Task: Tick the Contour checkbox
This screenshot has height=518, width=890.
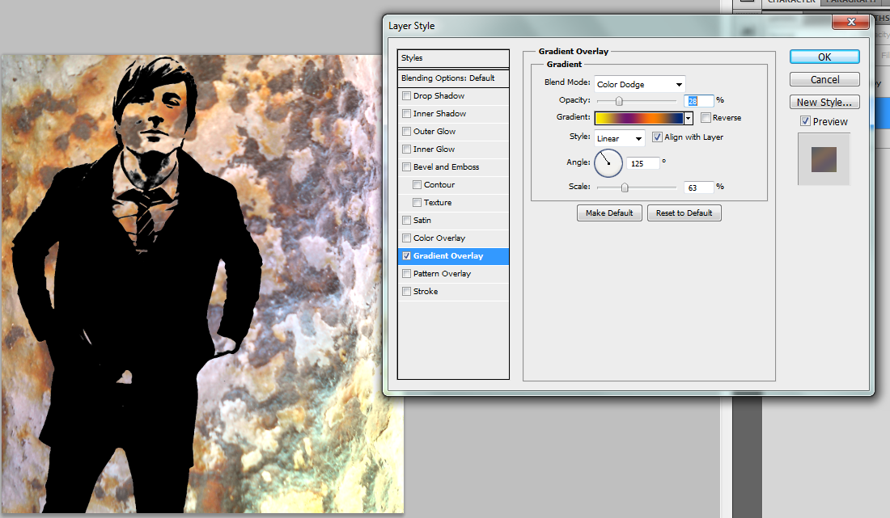Action: pyautogui.click(x=417, y=185)
